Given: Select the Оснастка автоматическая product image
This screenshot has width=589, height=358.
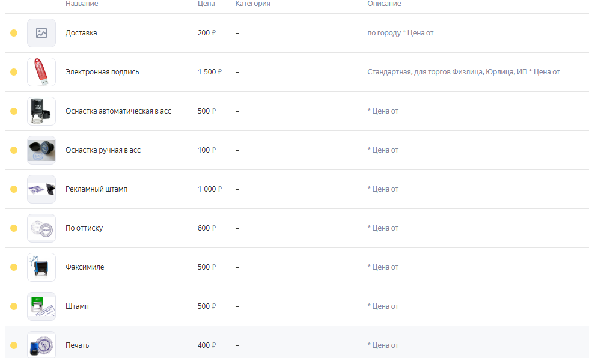Looking at the screenshot, I should point(41,111).
